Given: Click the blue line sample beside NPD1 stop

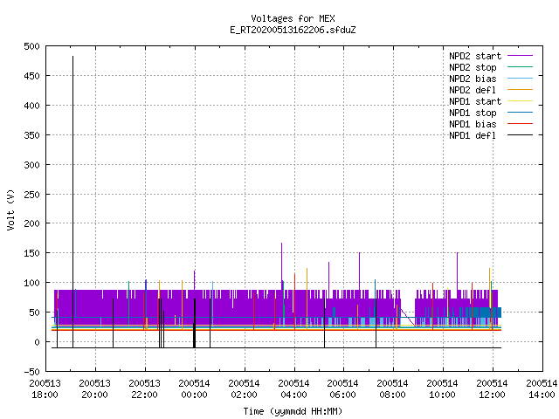Looking at the screenshot, I should pyautogui.click(x=520, y=113).
